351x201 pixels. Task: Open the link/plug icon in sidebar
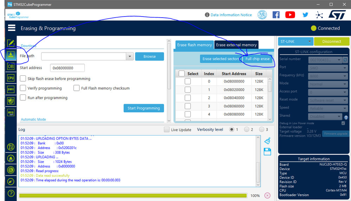11,182
